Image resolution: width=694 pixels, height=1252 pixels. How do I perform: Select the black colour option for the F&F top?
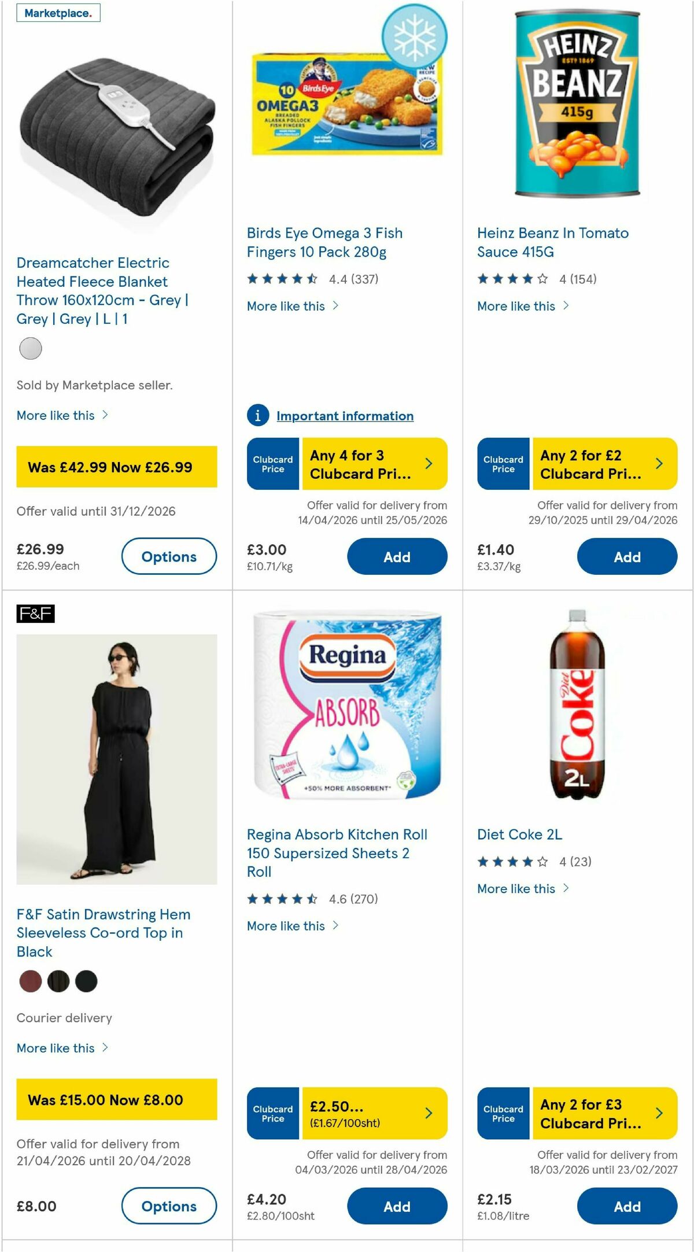tap(86, 981)
